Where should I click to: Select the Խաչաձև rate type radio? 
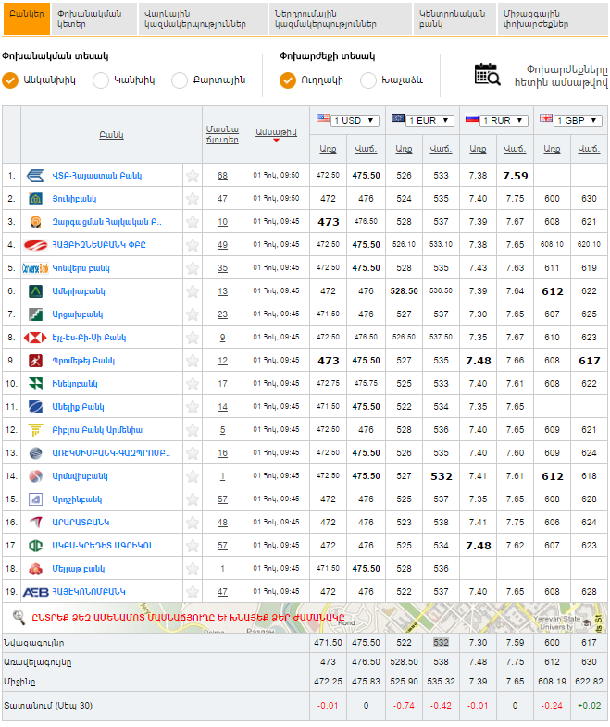click(x=368, y=80)
